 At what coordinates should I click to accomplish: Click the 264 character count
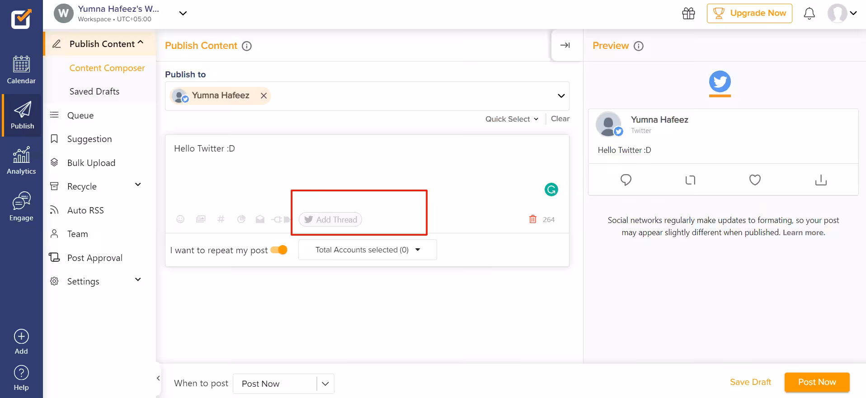point(549,219)
